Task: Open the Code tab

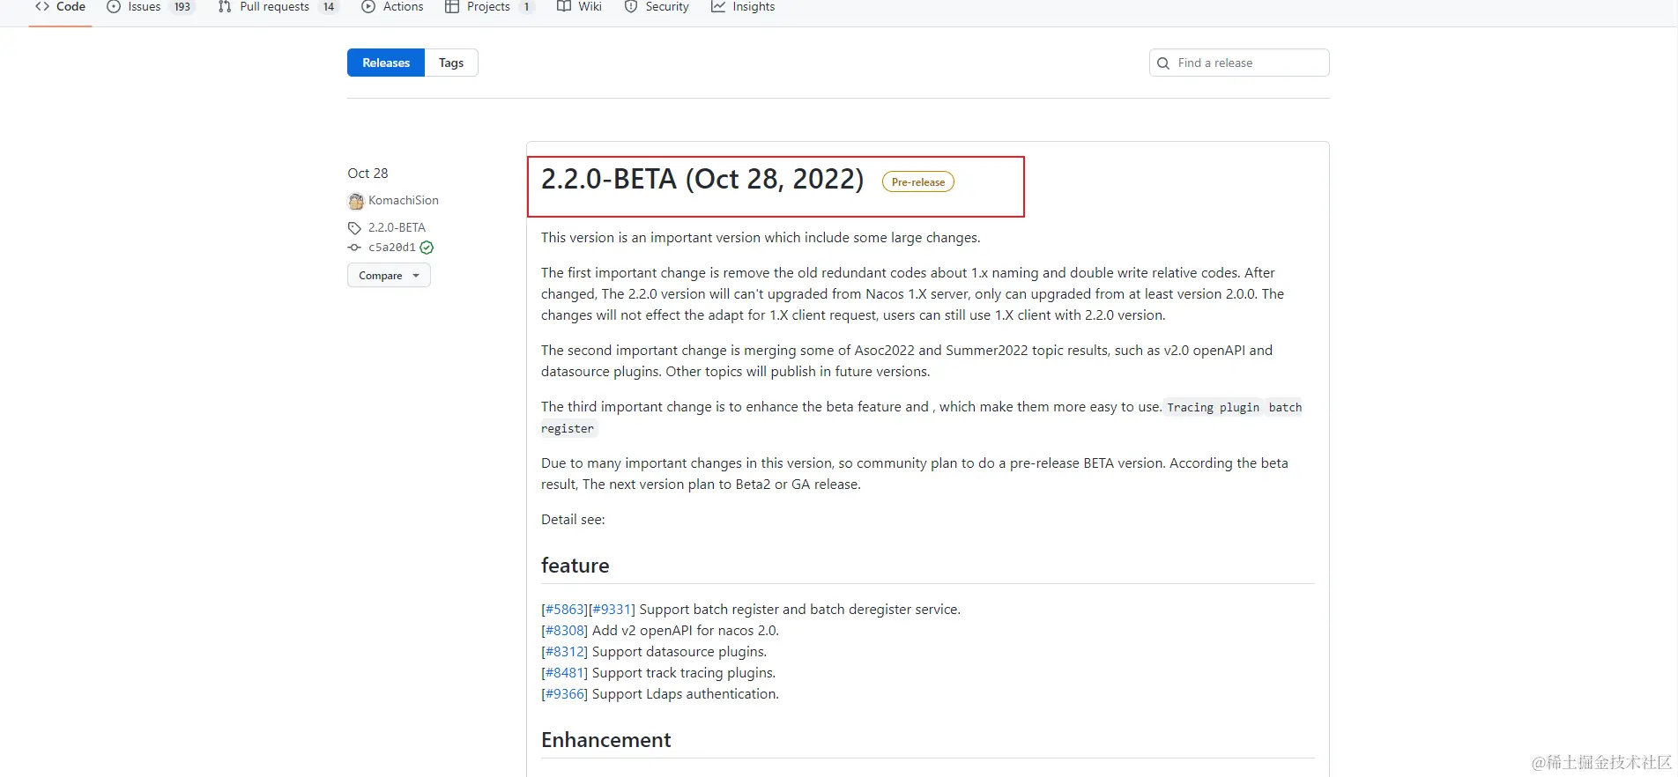Action: click(60, 7)
